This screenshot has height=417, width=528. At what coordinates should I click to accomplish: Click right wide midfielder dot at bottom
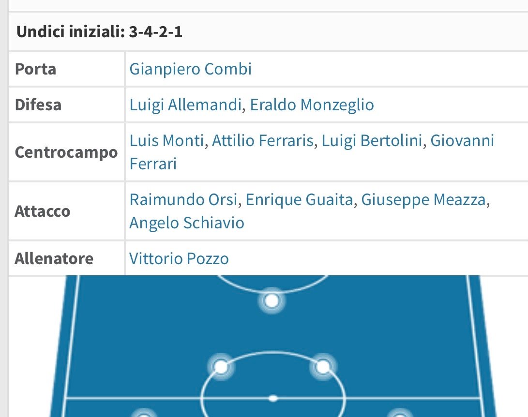(400, 414)
